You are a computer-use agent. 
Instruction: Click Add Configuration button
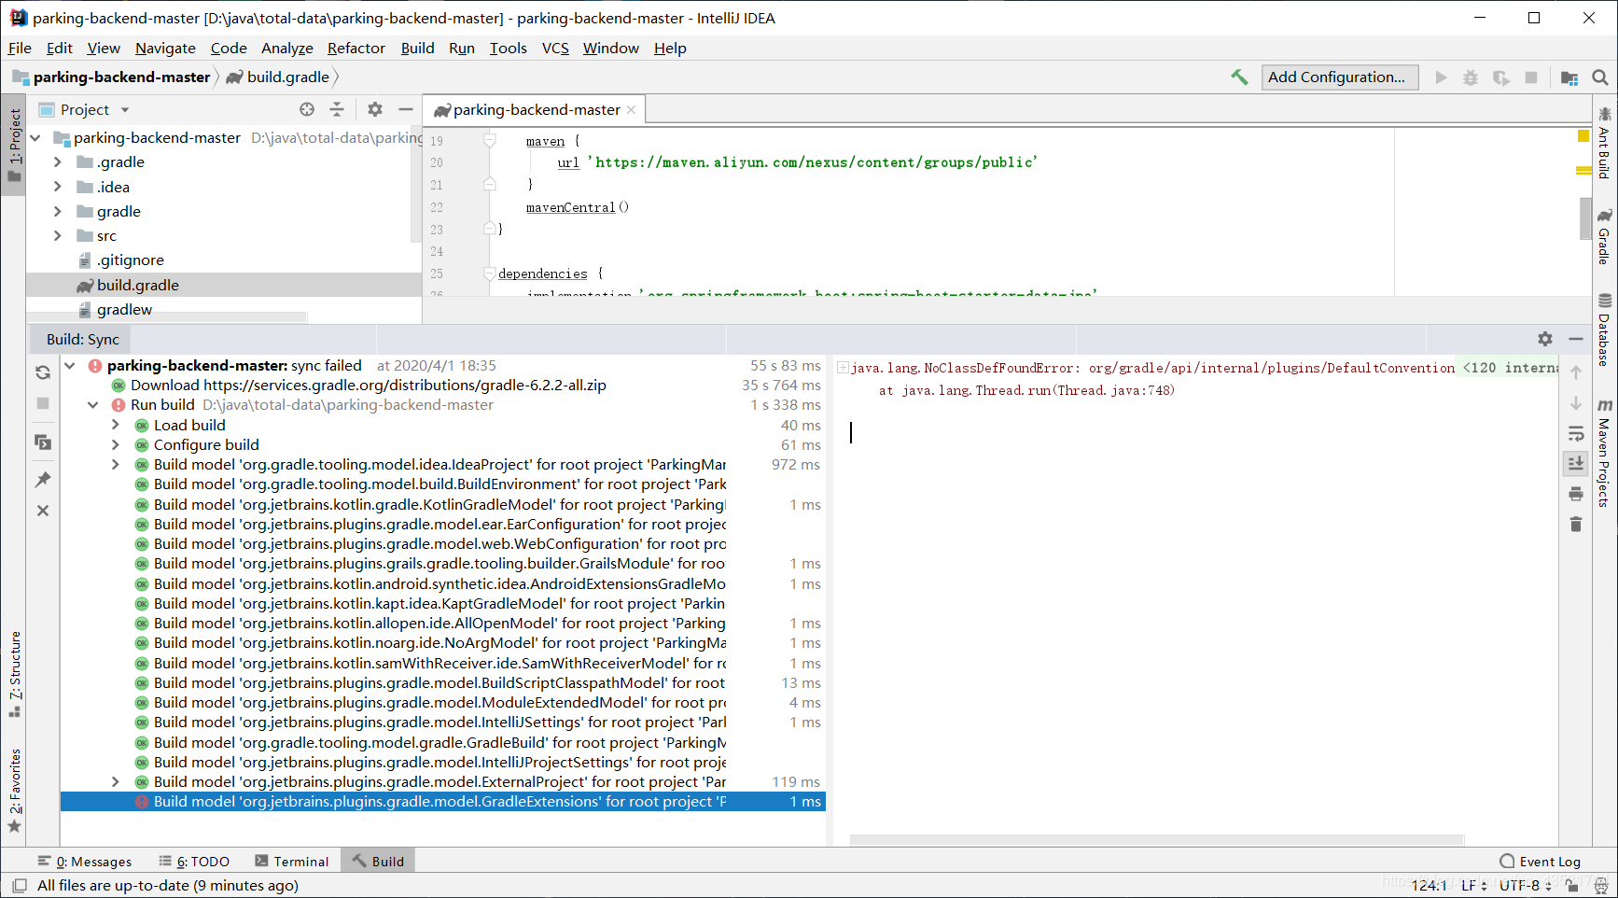click(1340, 77)
